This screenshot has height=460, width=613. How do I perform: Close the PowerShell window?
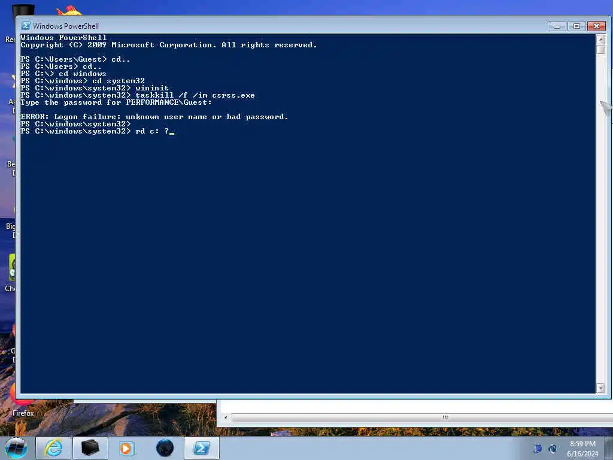point(597,26)
